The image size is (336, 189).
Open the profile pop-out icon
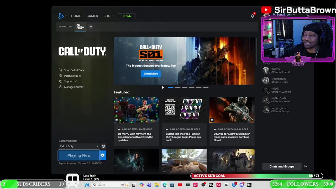point(307,16)
